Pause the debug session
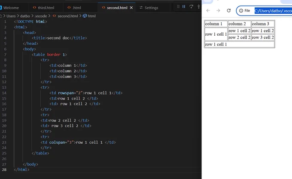The image size is (292, 179). pos(184,7)
